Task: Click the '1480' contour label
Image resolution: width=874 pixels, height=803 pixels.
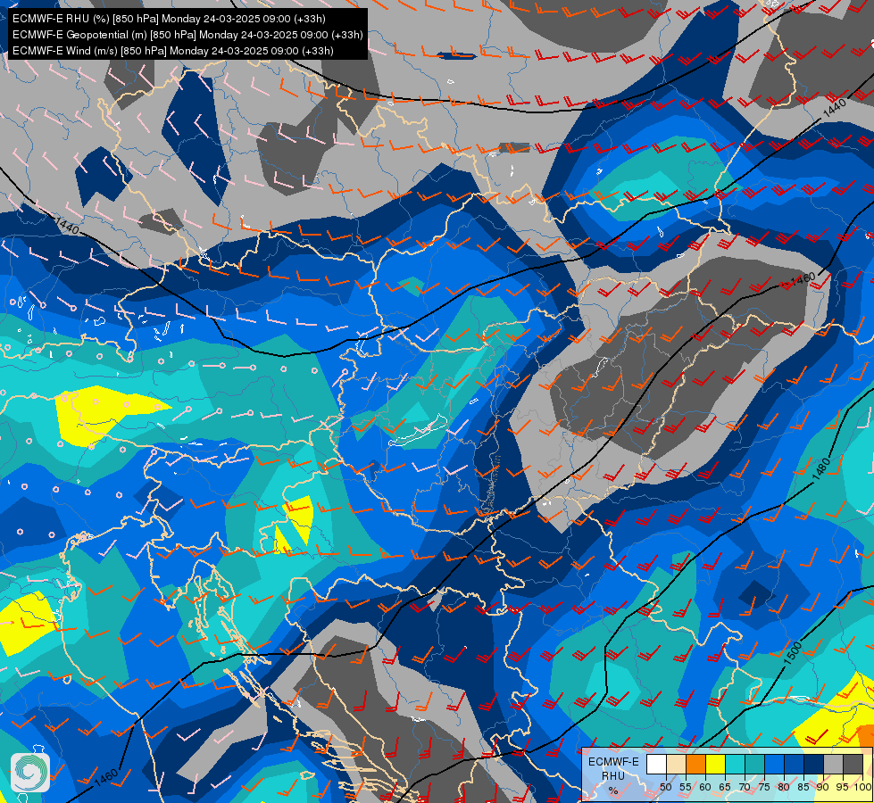Action: (x=821, y=468)
